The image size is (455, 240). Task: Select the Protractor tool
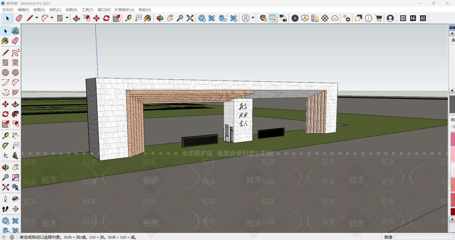pyautogui.click(x=5, y=146)
